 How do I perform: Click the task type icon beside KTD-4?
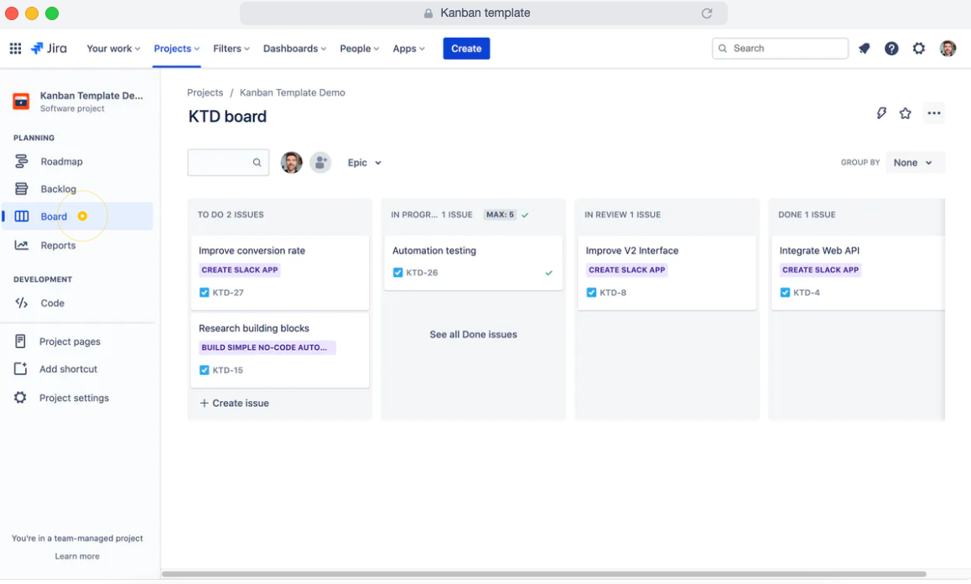coord(785,293)
